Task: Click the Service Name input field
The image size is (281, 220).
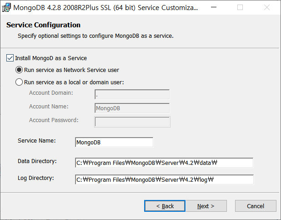Action: 114,142
